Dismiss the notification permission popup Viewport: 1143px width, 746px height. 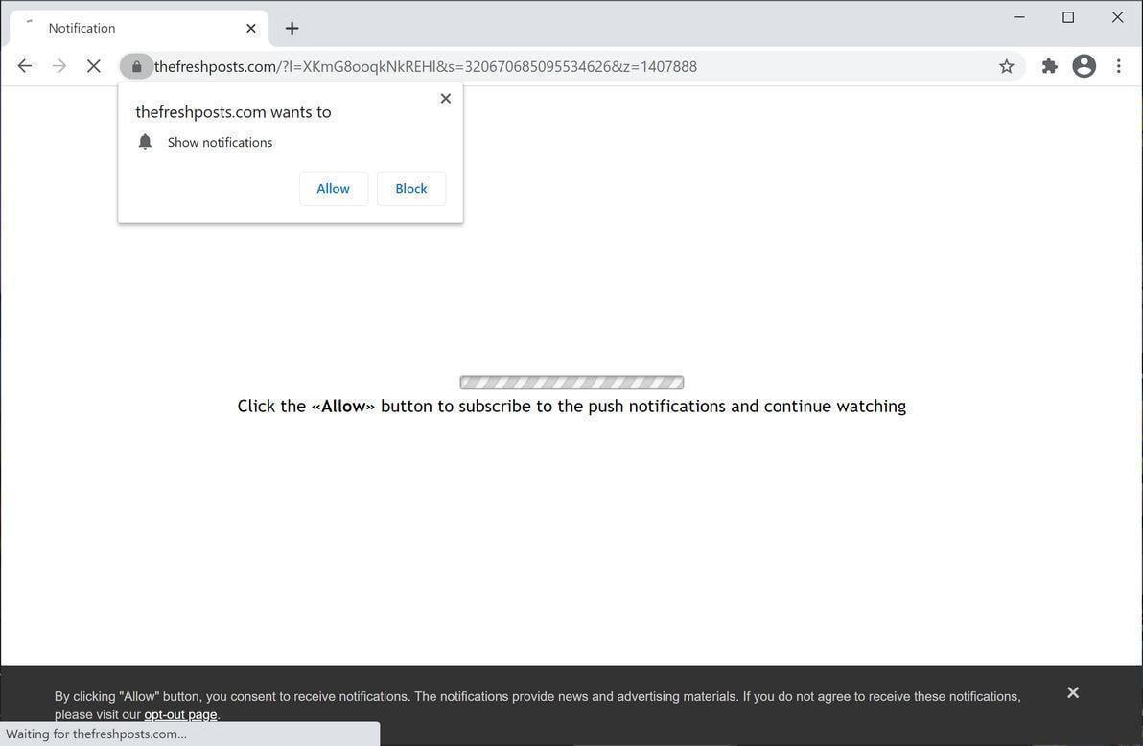click(x=445, y=99)
